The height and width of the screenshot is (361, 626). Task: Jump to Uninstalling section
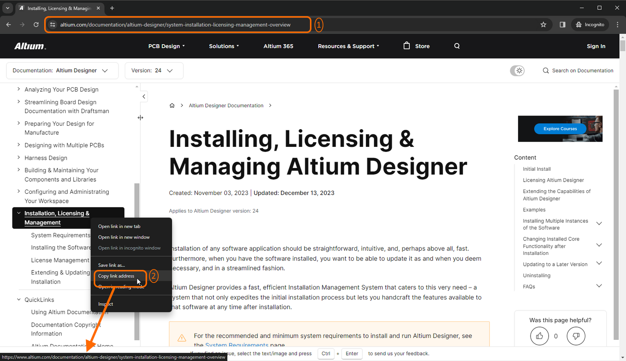tap(536, 276)
